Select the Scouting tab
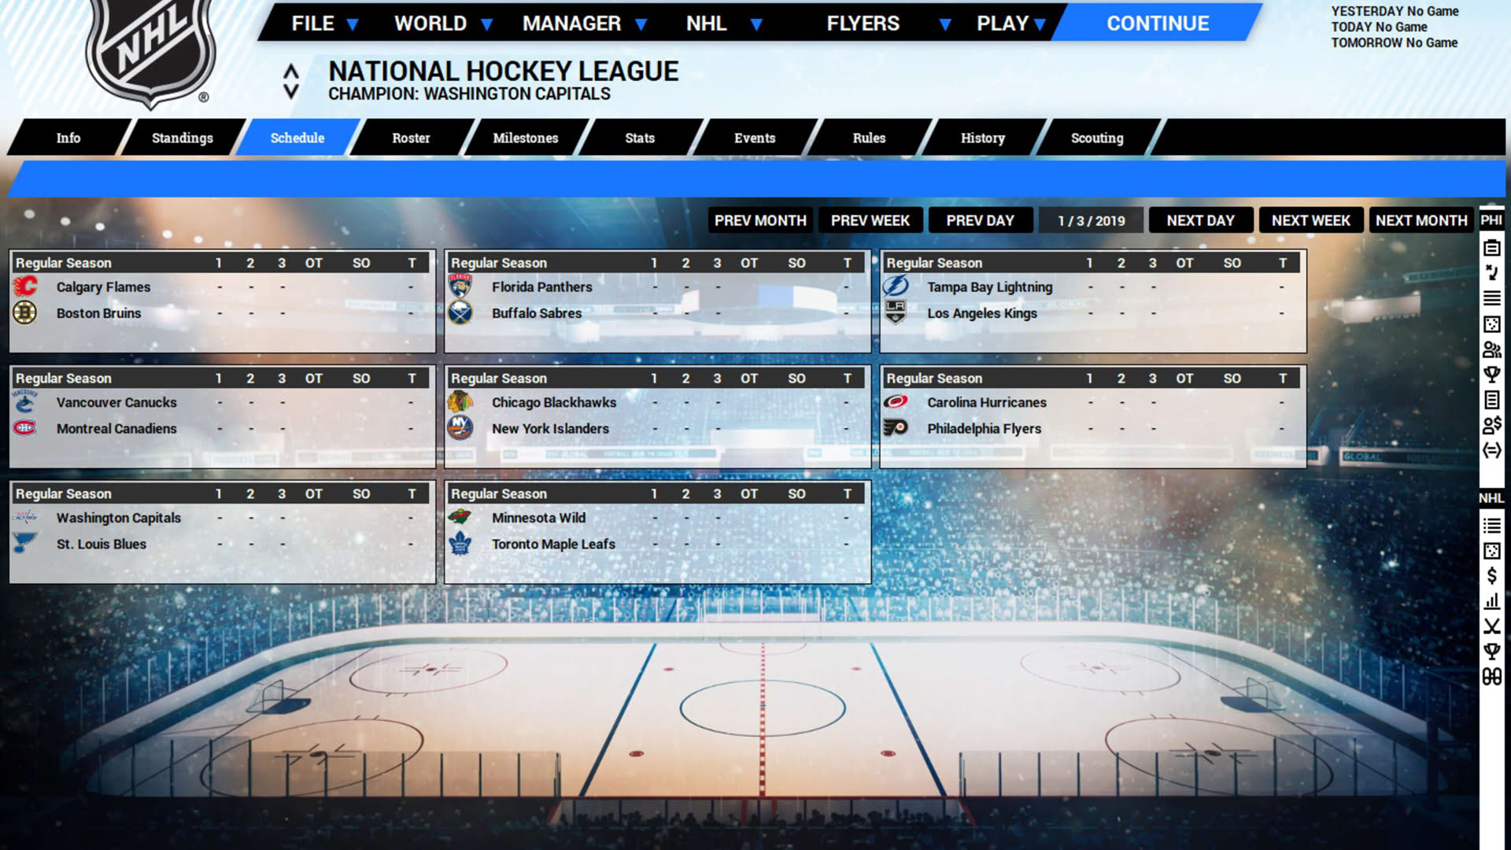The image size is (1511, 850). coord(1097,138)
